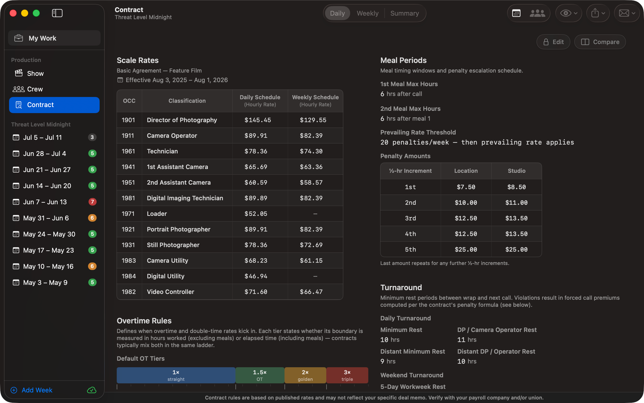Click the split-pane icon on Compare

[585, 42]
